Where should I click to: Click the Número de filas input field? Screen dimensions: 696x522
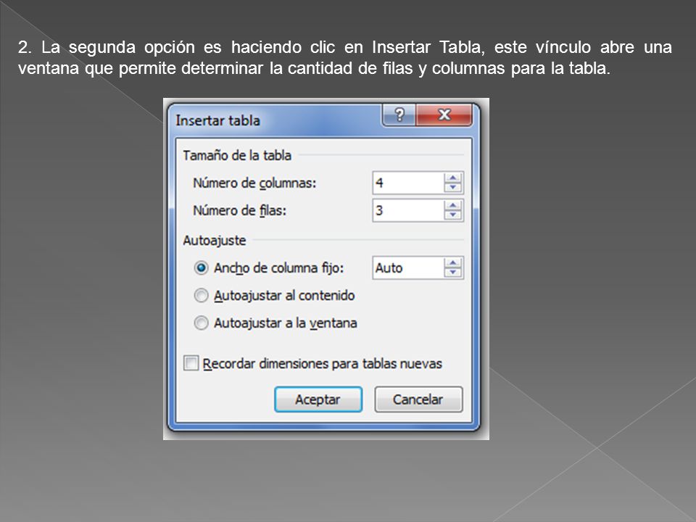pos(408,210)
